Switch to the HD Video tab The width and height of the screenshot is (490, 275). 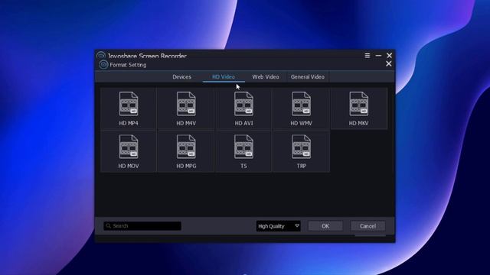(224, 76)
